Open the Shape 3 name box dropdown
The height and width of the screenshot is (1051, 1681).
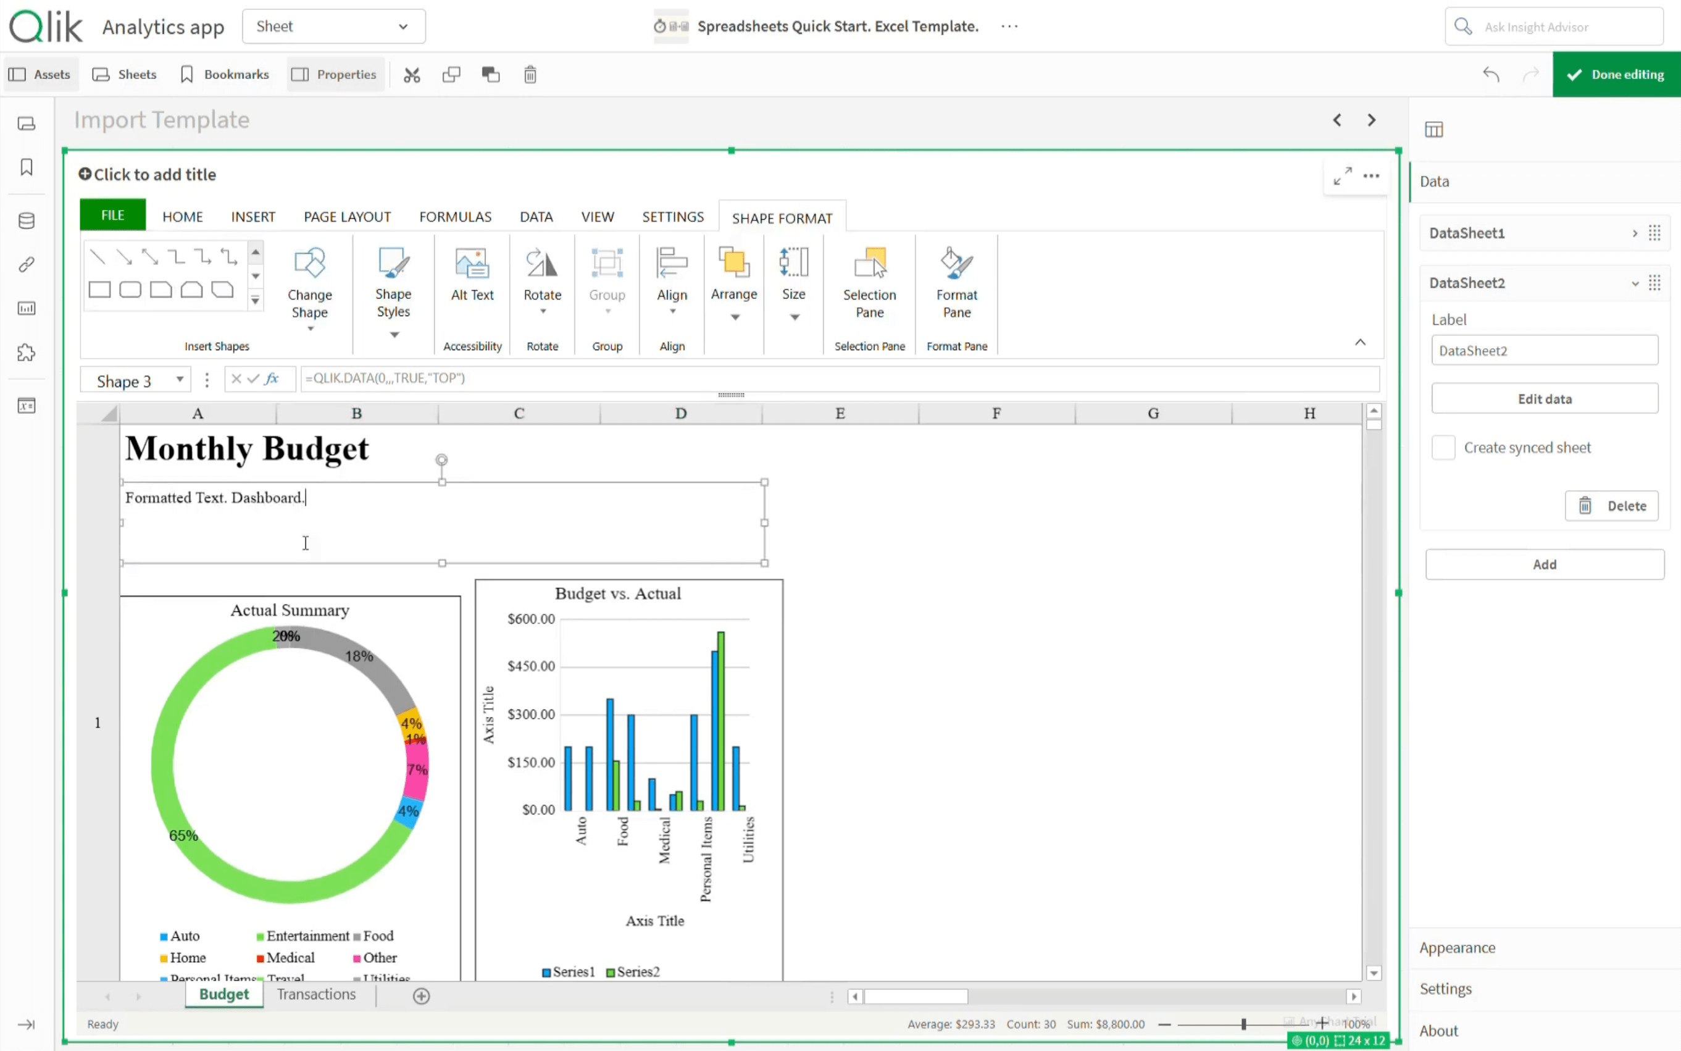[x=179, y=380]
